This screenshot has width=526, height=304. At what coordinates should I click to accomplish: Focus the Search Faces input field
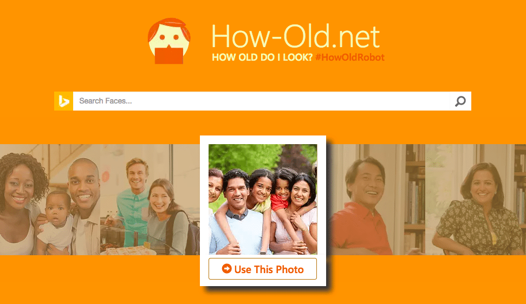pos(261,101)
